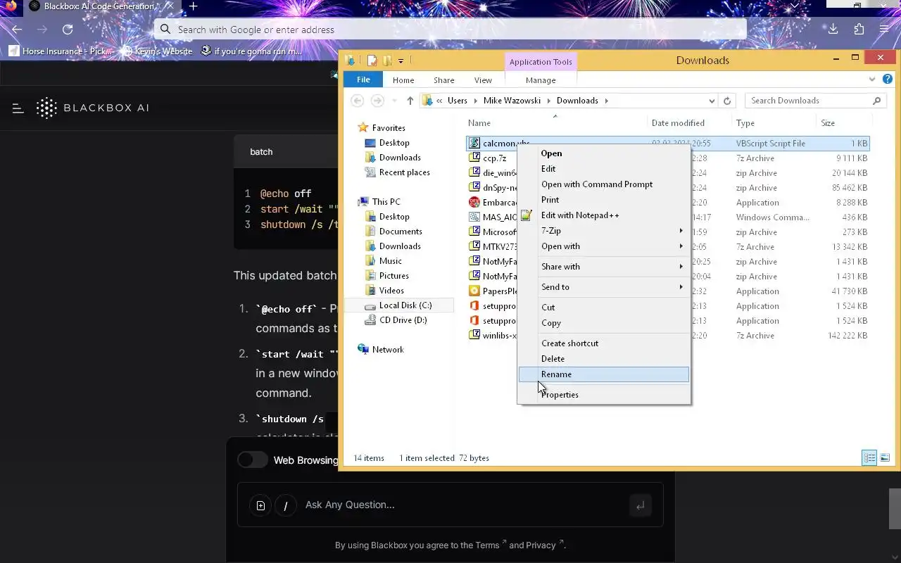Click the Mike Wazowski breadcrumb
Screen dimensions: 901x563
[x=512, y=101]
